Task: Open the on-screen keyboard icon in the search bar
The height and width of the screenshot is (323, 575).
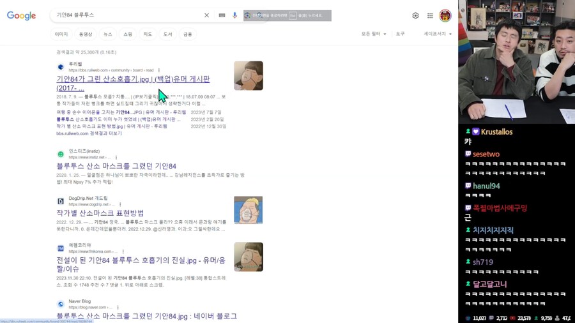Action: (222, 15)
